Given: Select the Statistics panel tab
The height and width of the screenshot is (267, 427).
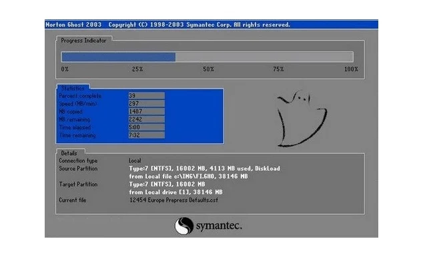Looking at the screenshot, I should (x=73, y=88).
